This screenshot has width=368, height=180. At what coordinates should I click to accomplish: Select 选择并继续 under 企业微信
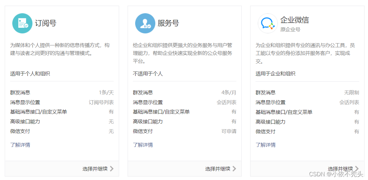pos(340,169)
